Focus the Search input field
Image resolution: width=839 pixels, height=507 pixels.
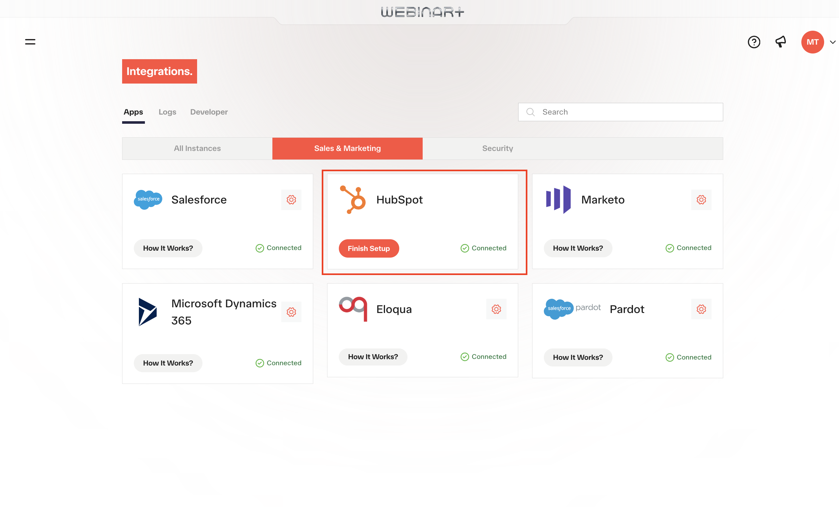(x=620, y=112)
